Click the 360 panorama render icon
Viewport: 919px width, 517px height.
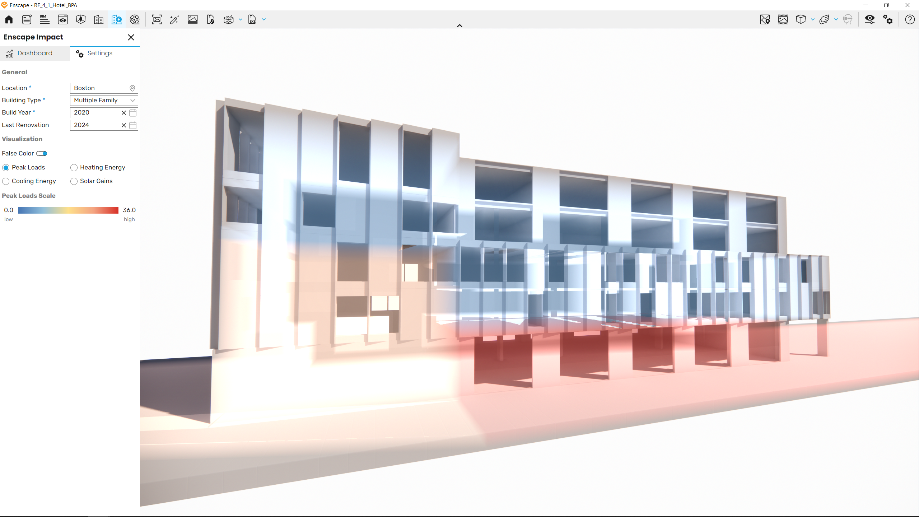pos(229,19)
